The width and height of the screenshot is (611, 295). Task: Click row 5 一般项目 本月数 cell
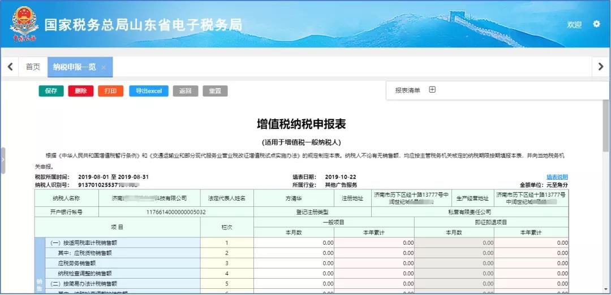(x=294, y=284)
